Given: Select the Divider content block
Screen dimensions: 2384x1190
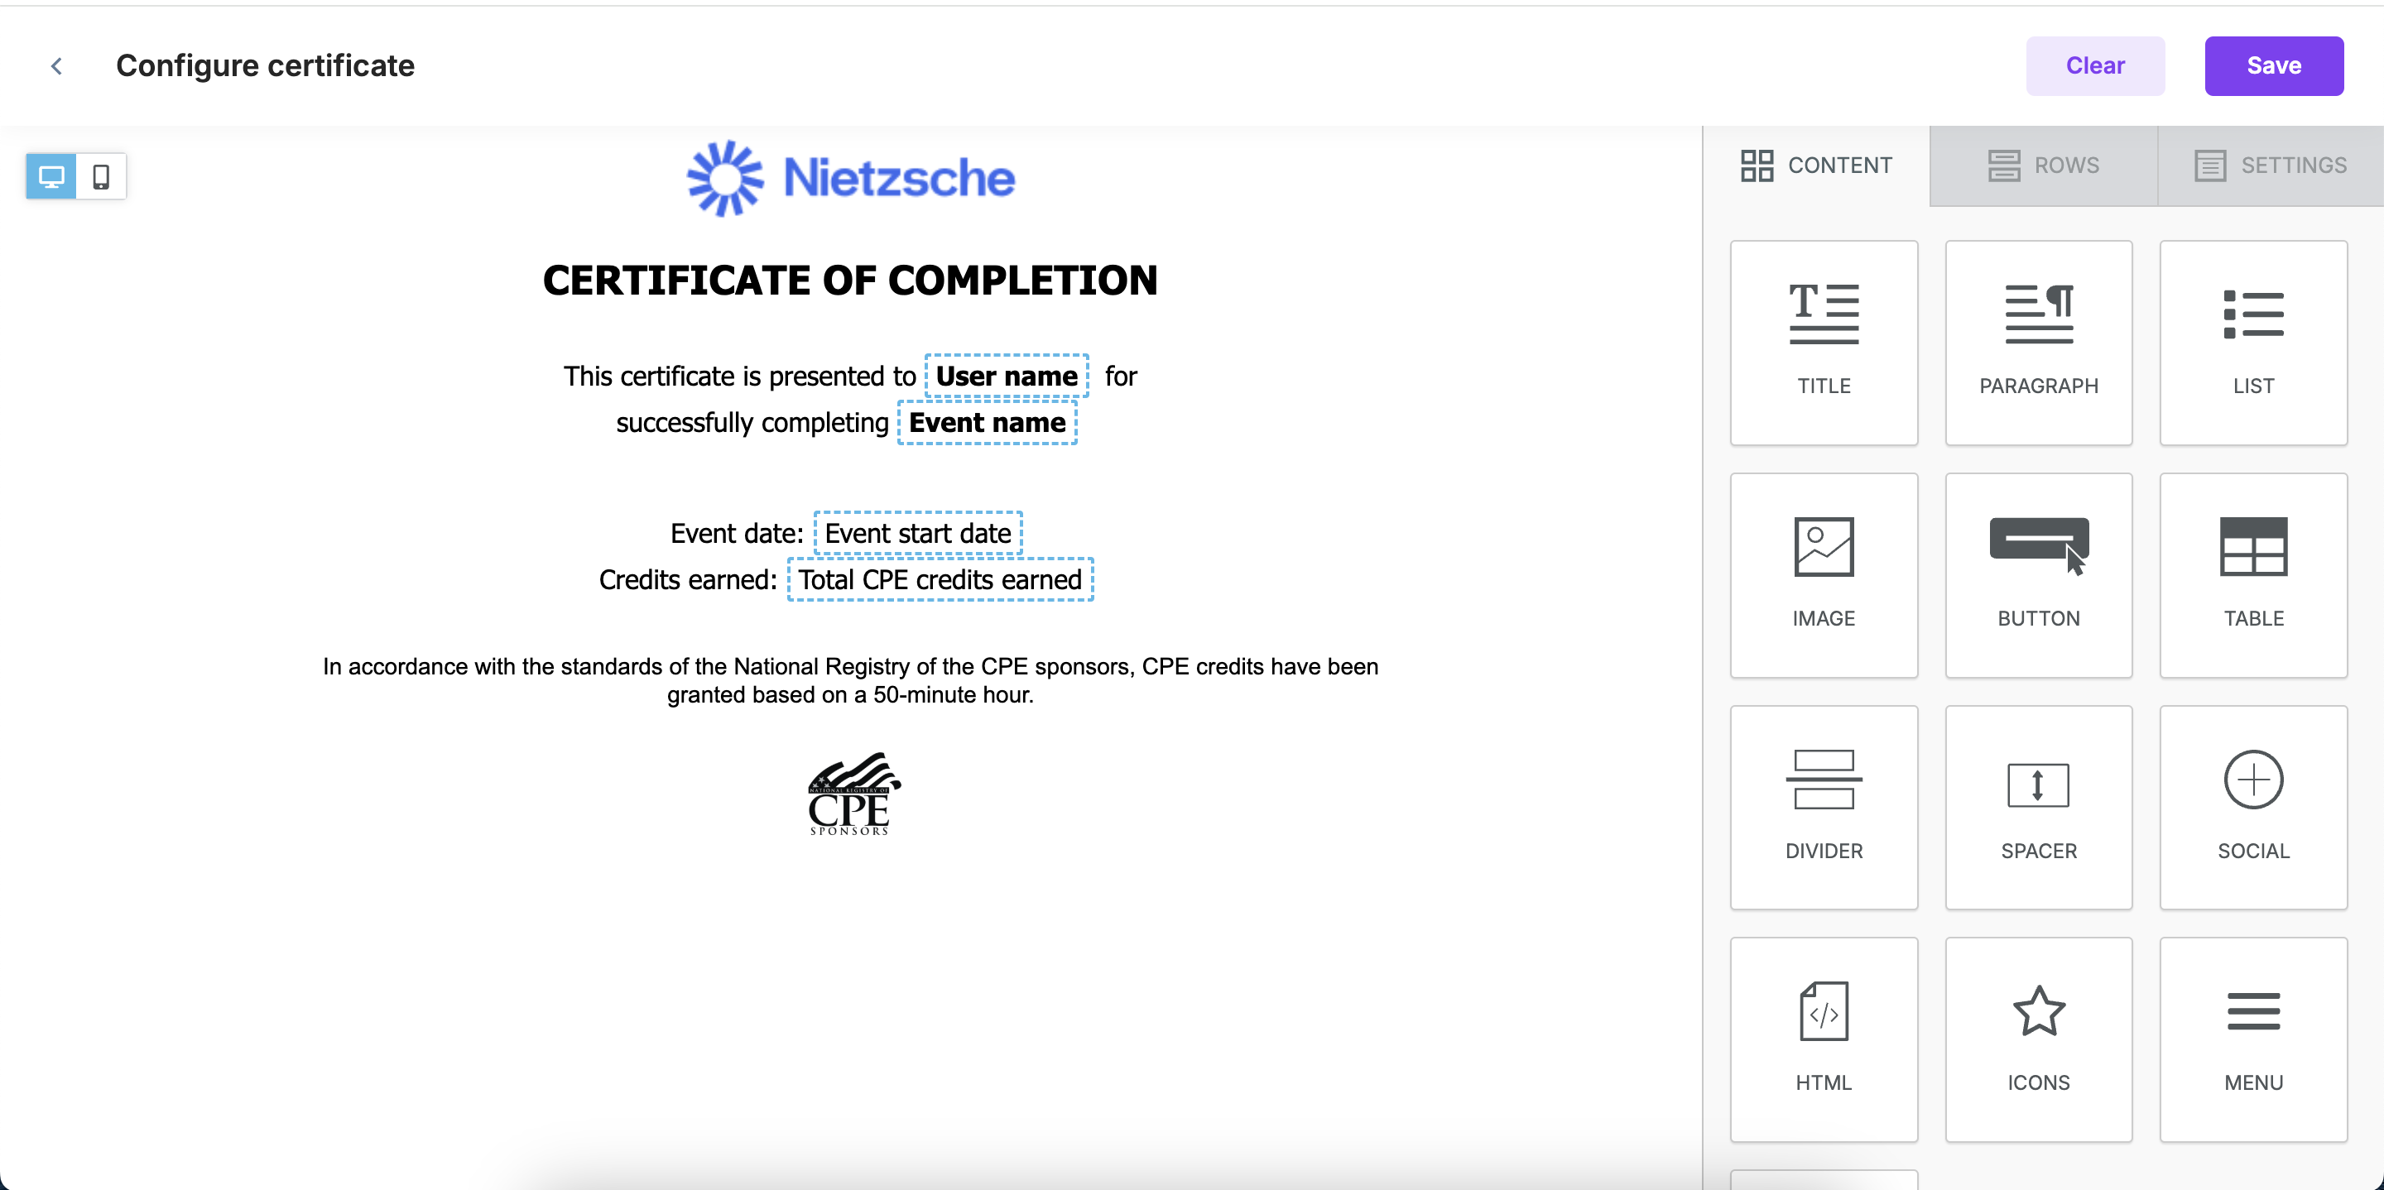Looking at the screenshot, I should (1823, 807).
